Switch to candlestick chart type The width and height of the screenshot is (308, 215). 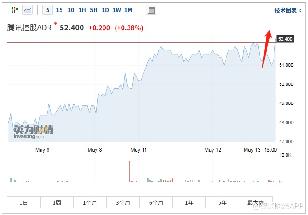pyautogui.click(x=14, y=10)
